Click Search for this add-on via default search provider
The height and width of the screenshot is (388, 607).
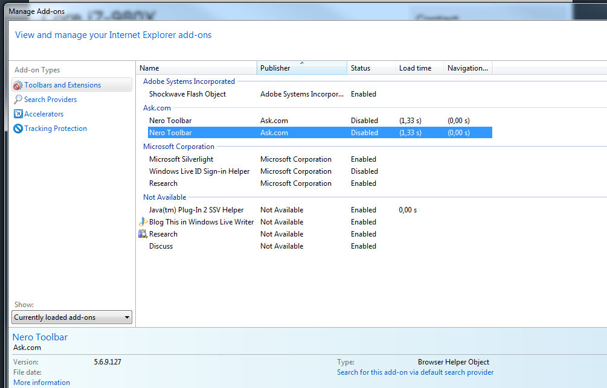(x=415, y=372)
